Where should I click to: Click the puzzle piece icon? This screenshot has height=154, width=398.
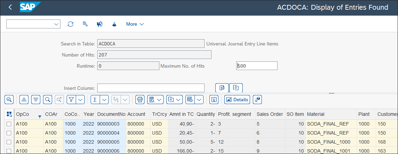[x=100, y=24]
